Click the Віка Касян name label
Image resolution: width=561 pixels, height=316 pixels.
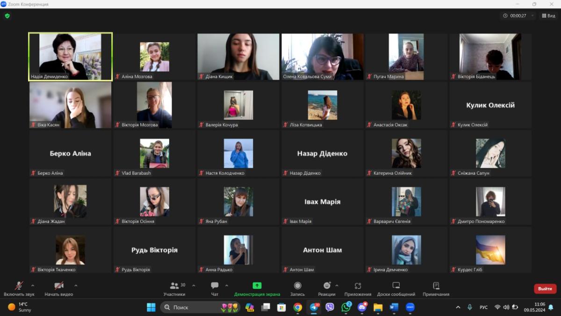point(48,125)
